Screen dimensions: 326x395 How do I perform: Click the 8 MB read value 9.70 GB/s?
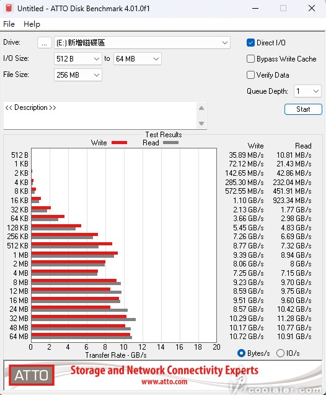[x=296, y=282]
